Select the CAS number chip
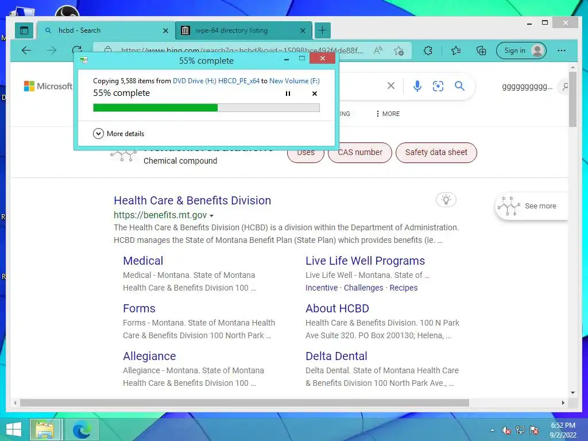 tap(360, 152)
